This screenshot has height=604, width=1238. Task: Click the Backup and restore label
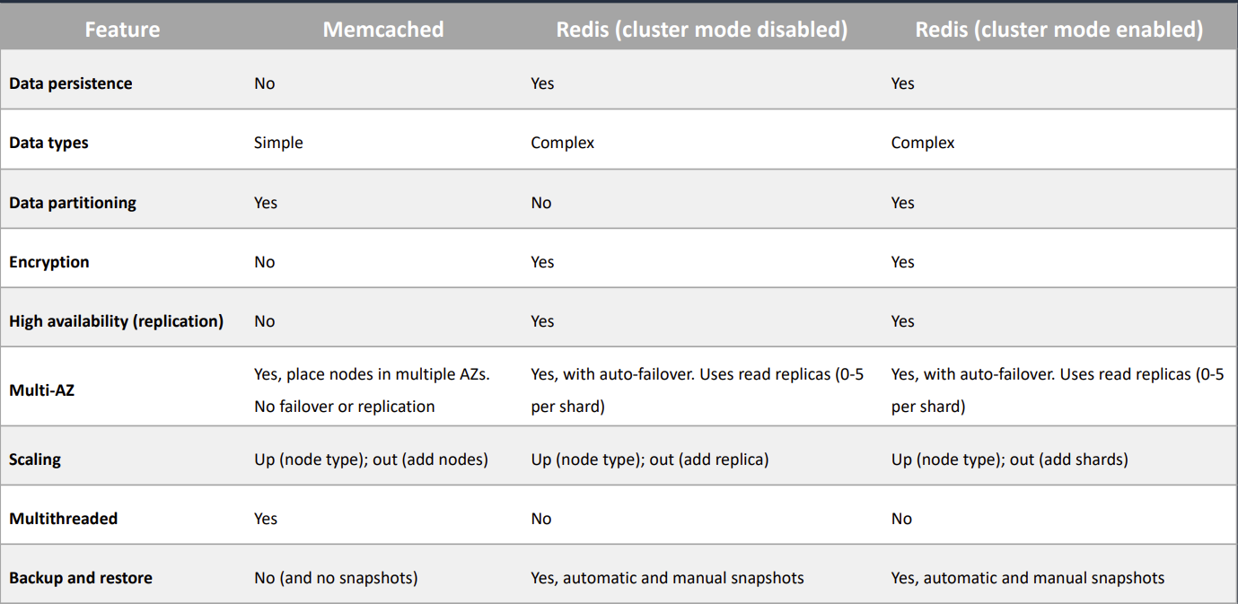pyautogui.click(x=81, y=578)
